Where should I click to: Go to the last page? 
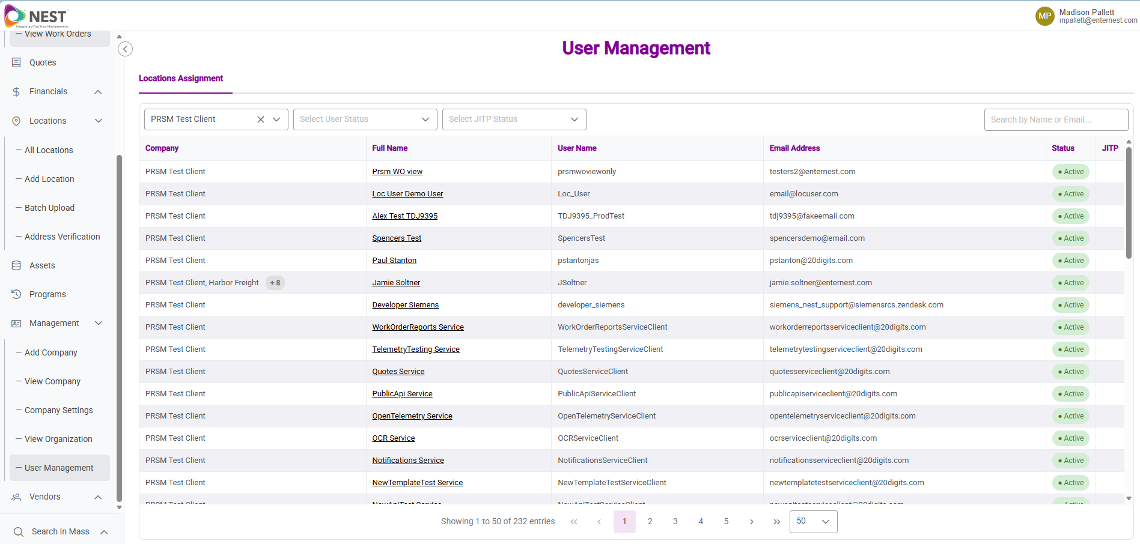tap(777, 522)
